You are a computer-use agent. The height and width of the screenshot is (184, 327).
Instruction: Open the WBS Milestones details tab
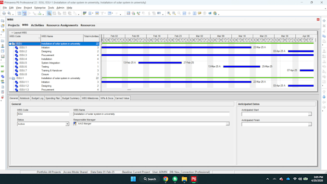click(x=90, y=98)
